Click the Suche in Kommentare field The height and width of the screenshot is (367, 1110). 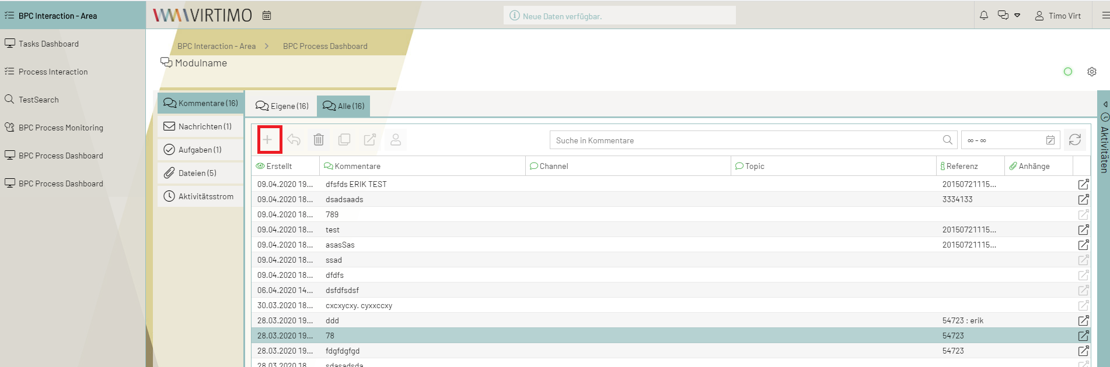(x=744, y=140)
